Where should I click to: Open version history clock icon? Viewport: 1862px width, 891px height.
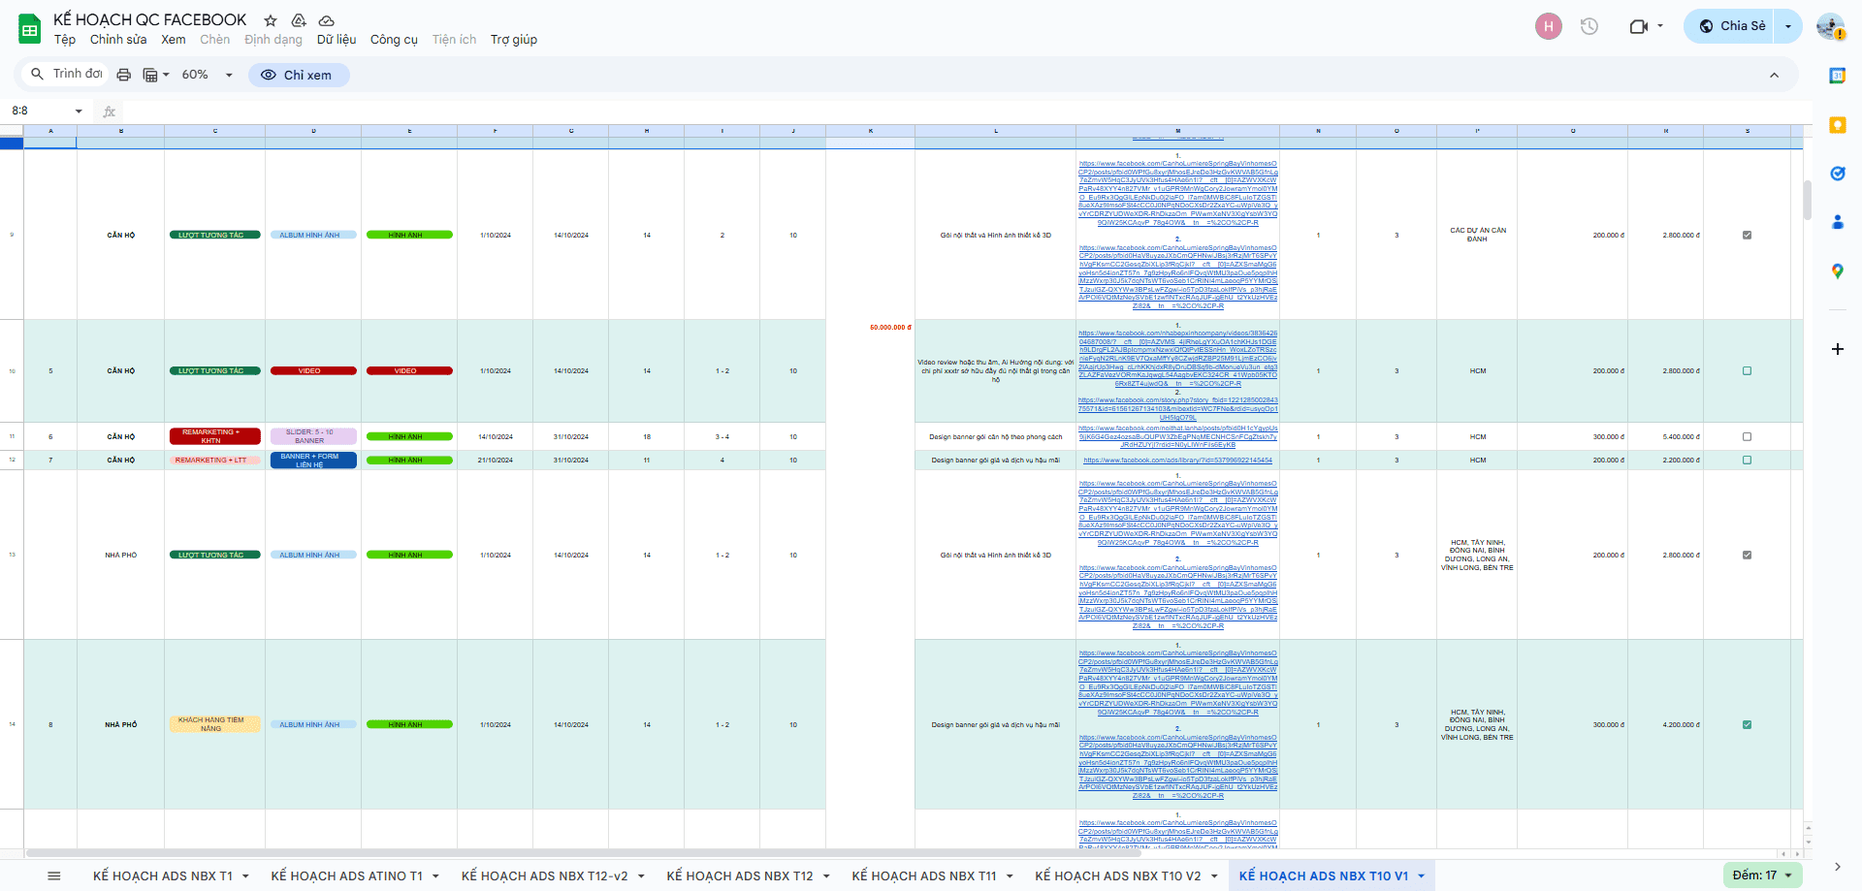pos(1589,26)
